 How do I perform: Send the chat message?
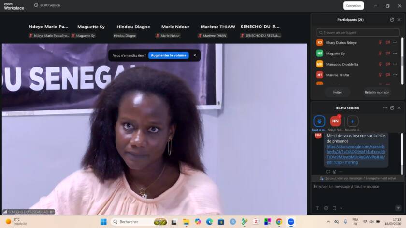398,208
